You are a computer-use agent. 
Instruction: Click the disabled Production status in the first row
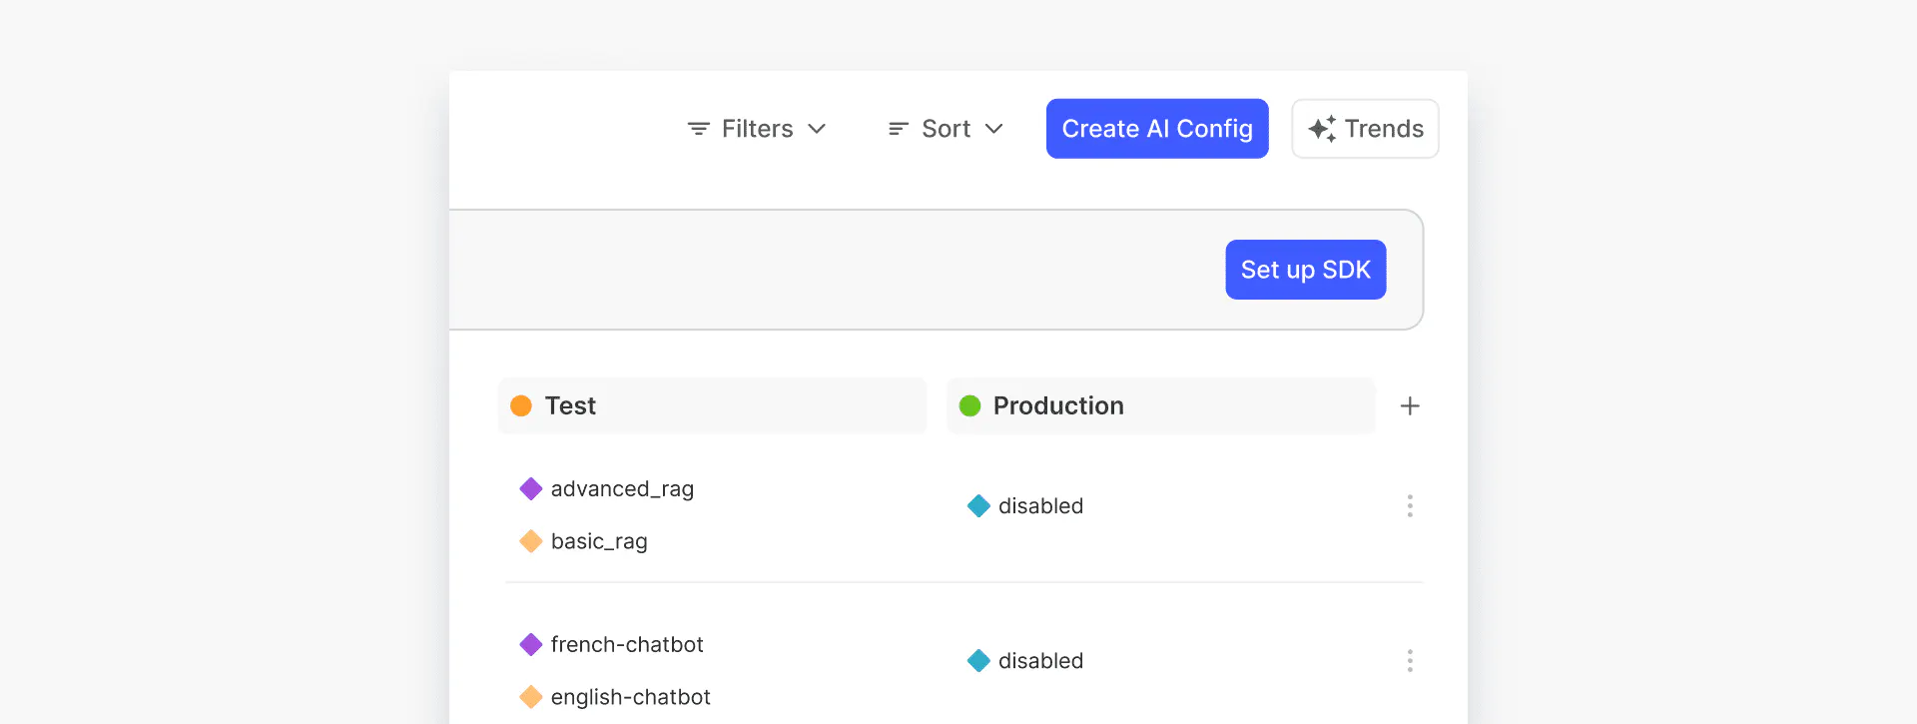click(1039, 506)
